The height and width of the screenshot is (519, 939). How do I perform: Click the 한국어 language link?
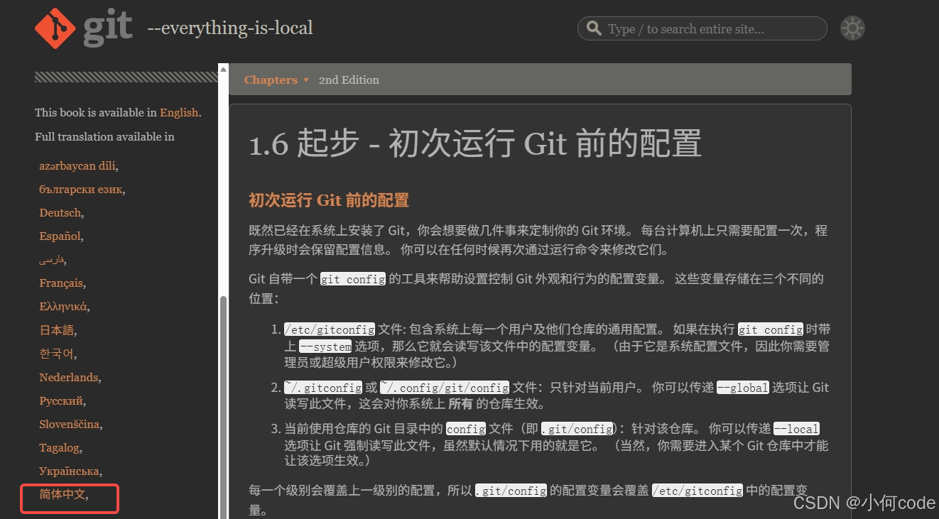click(56, 353)
